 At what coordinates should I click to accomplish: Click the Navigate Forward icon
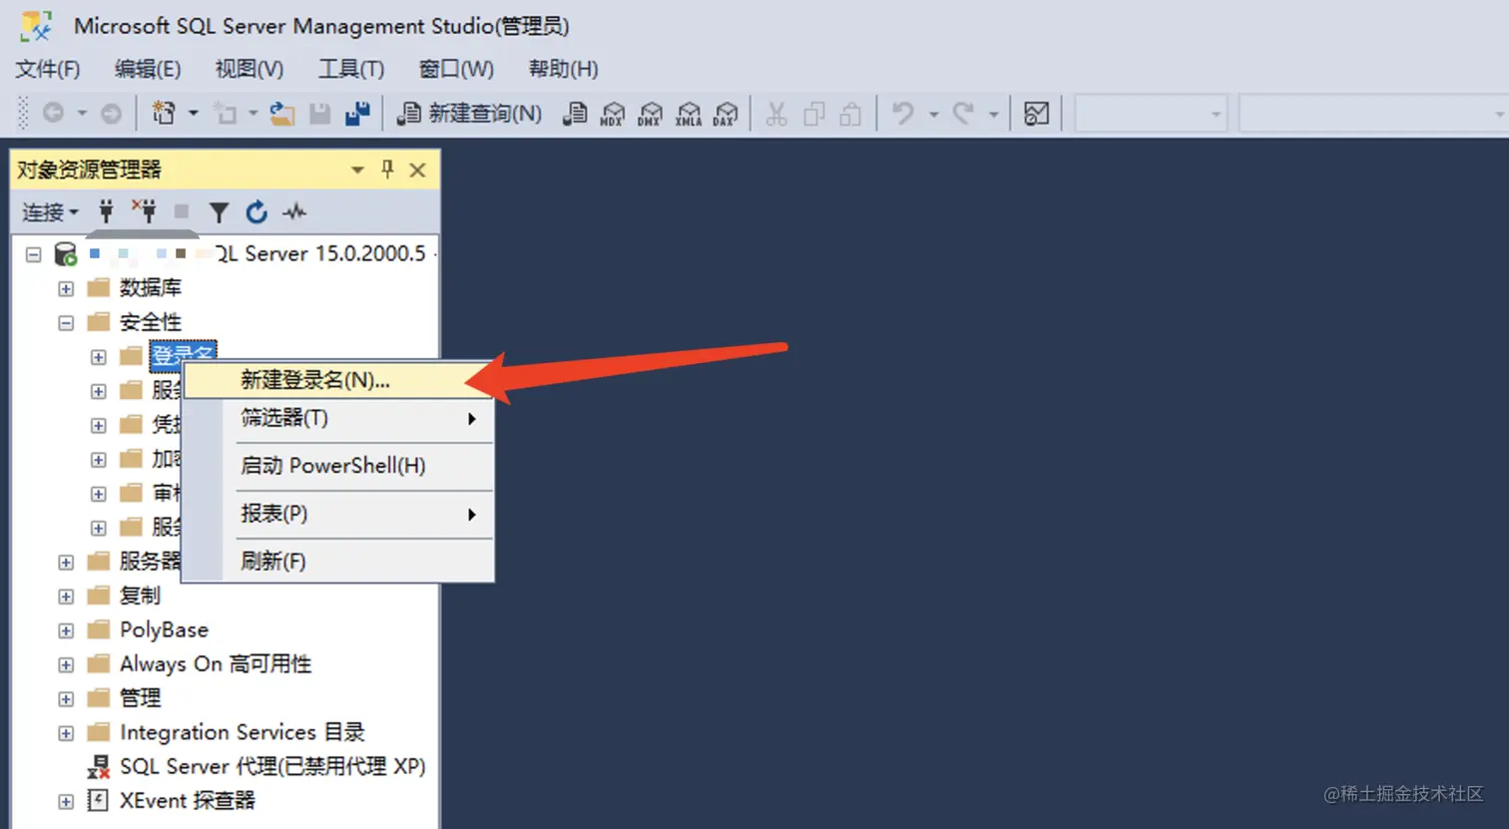point(112,114)
